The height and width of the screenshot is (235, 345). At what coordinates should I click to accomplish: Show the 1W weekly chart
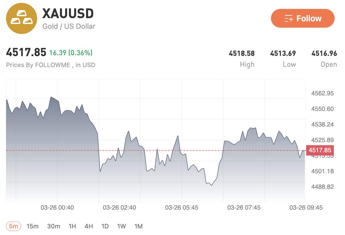[122, 226]
